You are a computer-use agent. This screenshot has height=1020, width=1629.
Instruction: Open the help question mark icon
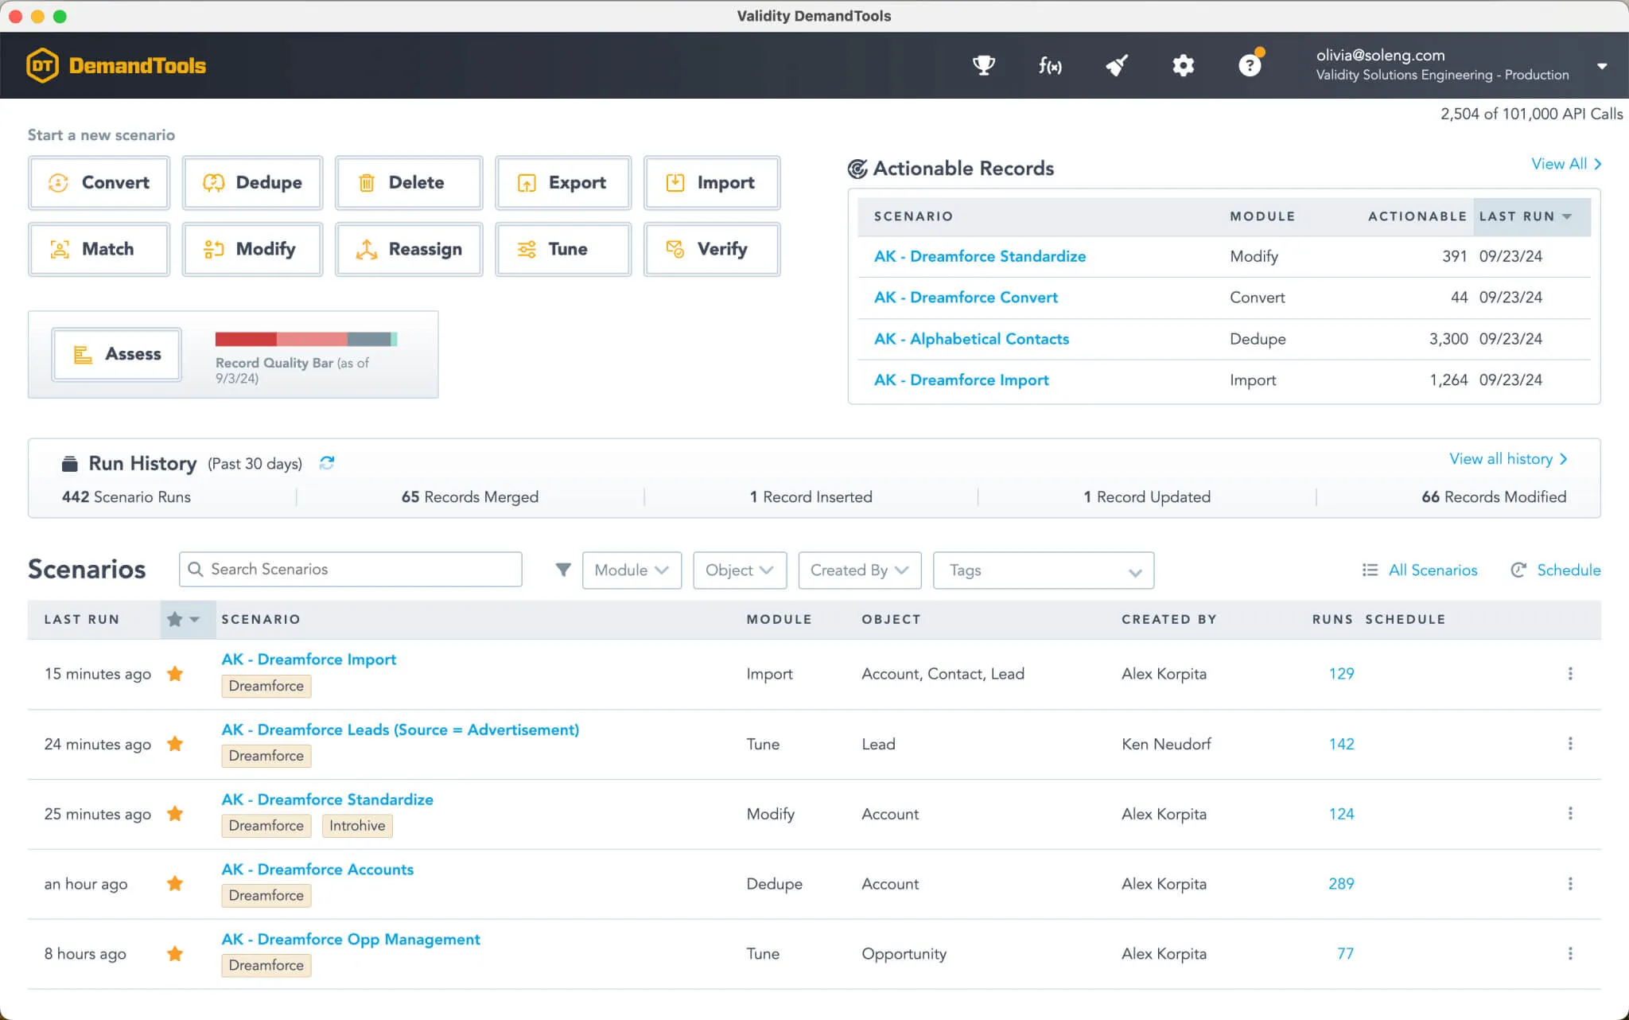[1250, 64]
